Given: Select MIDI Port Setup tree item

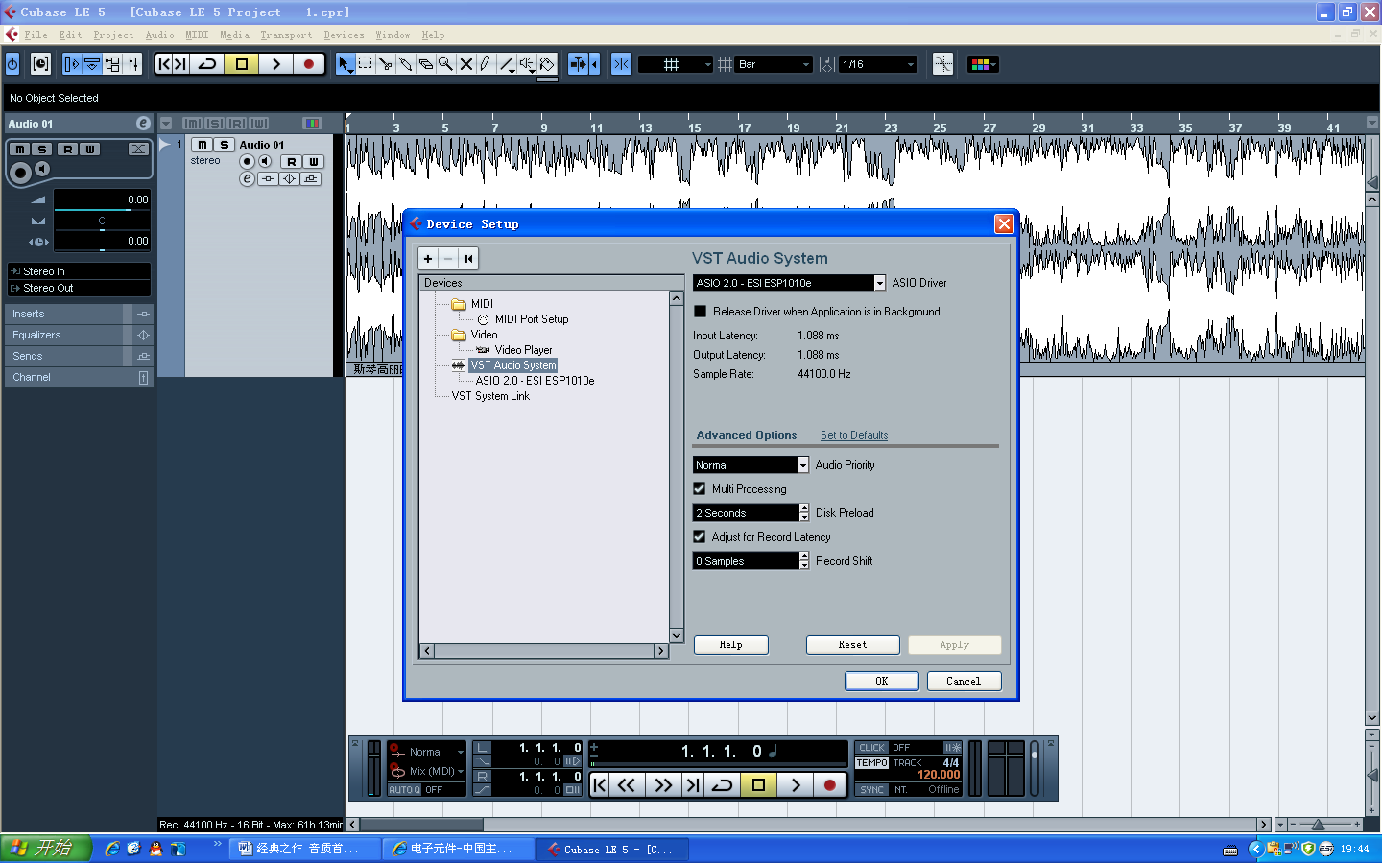Looking at the screenshot, I should pyautogui.click(x=532, y=319).
